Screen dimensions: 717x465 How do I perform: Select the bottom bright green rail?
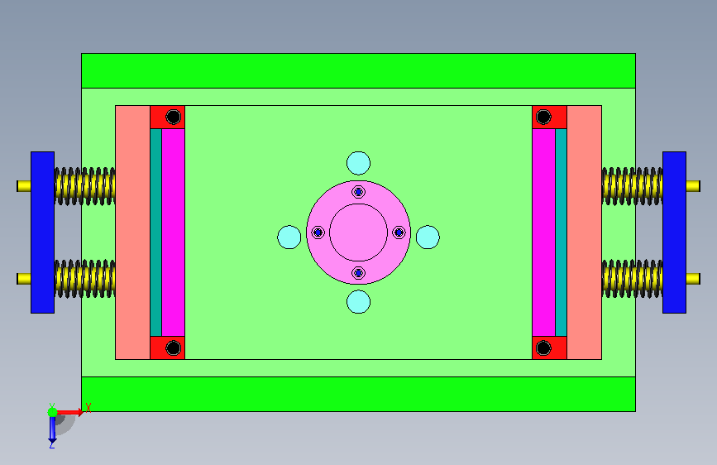click(x=358, y=394)
